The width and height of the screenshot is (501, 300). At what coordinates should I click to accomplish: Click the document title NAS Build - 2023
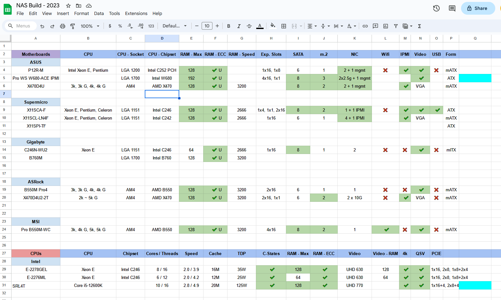point(38,5)
